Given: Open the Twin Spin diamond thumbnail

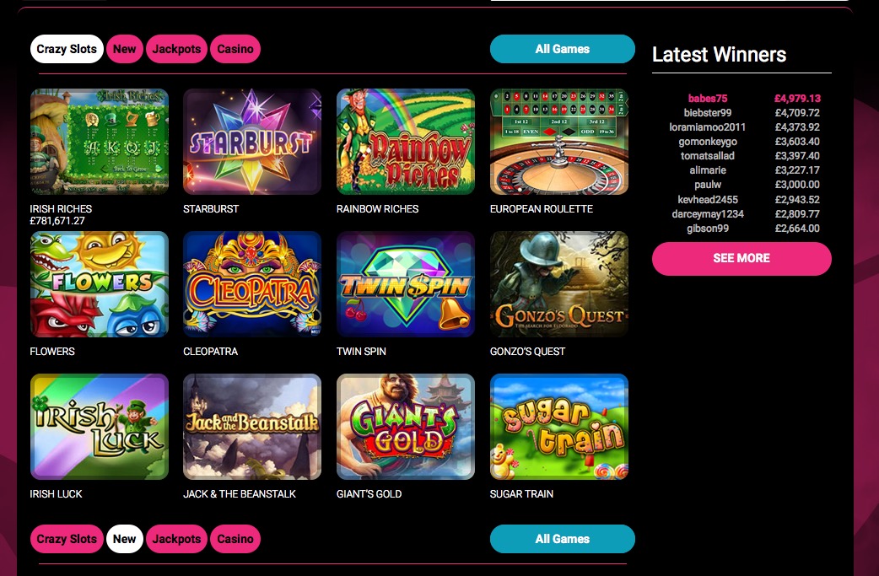Looking at the screenshot, I should 405,284.
